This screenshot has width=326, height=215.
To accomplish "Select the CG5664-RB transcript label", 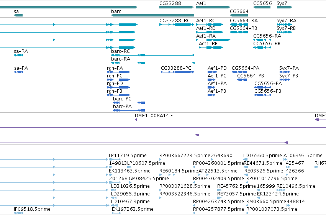I will click(x=244, y=28).
